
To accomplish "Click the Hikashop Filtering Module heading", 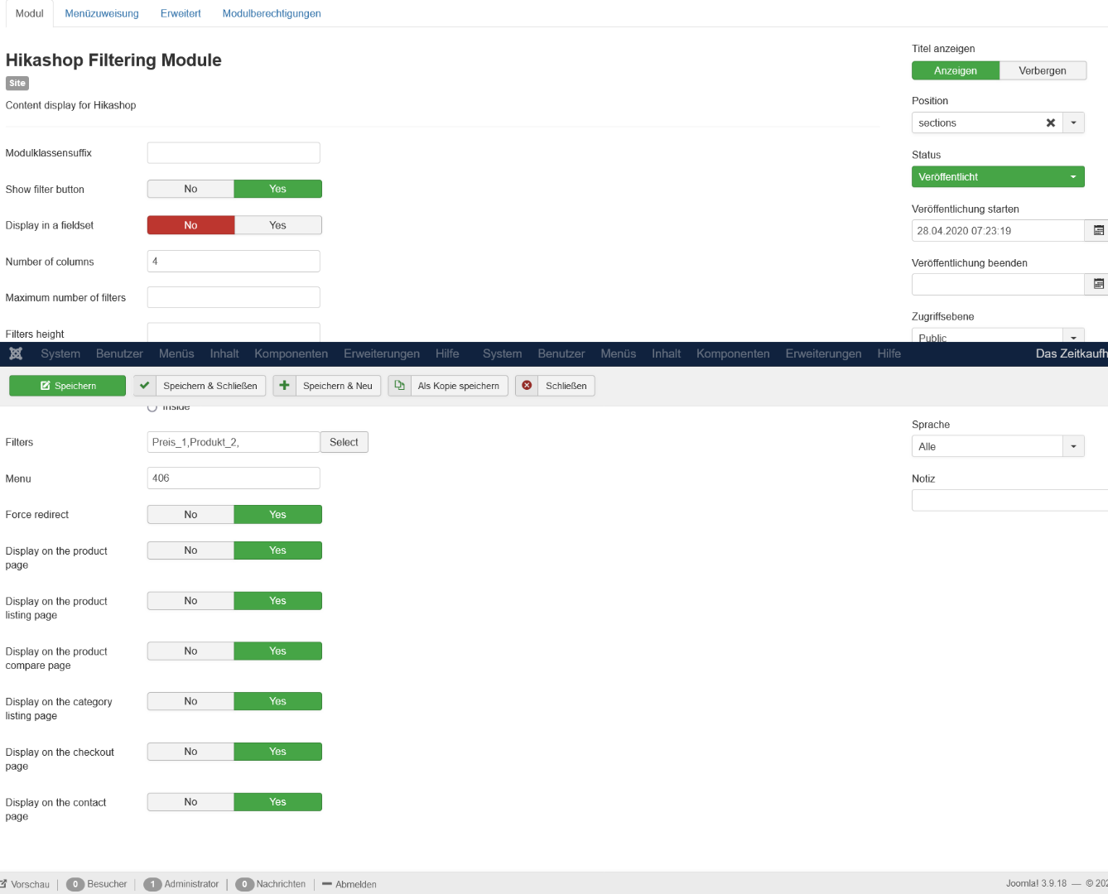I will click(x=113, y=60).
